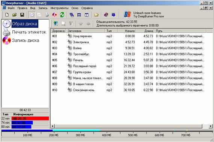
Task: Click the Try DeepBurner Pro now link
Action: pyautogui.click(x=149, y=17)
